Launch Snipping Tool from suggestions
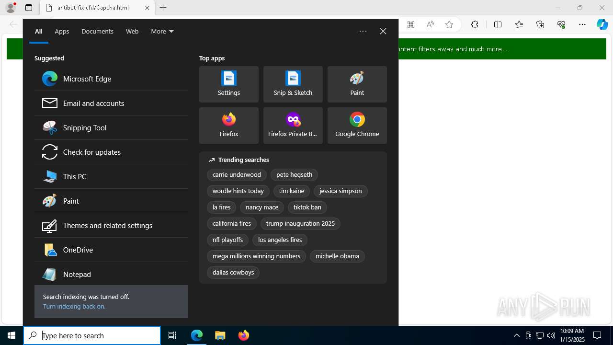This screenshot has height=345, width=613. 111,127
